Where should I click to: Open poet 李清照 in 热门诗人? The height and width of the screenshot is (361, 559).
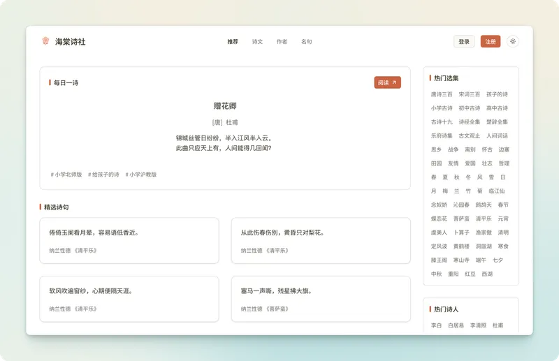[478, 325]
